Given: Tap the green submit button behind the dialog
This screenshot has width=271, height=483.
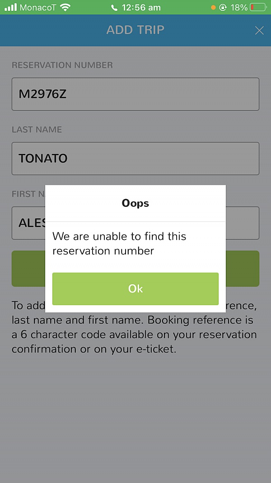Looking at the screenshot, I should click(x=243, y=268).
